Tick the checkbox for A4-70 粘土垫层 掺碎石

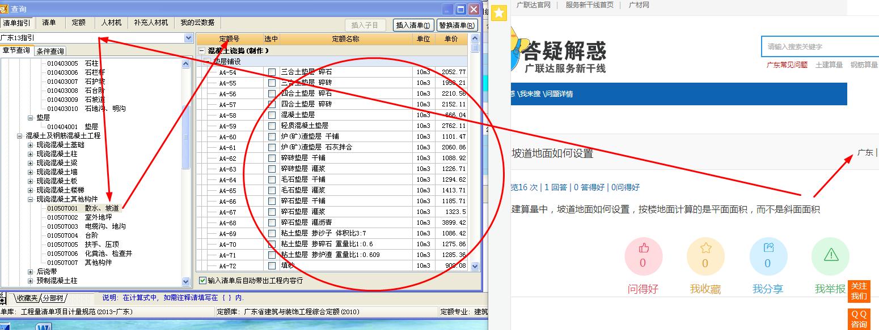tap(272, 244)
